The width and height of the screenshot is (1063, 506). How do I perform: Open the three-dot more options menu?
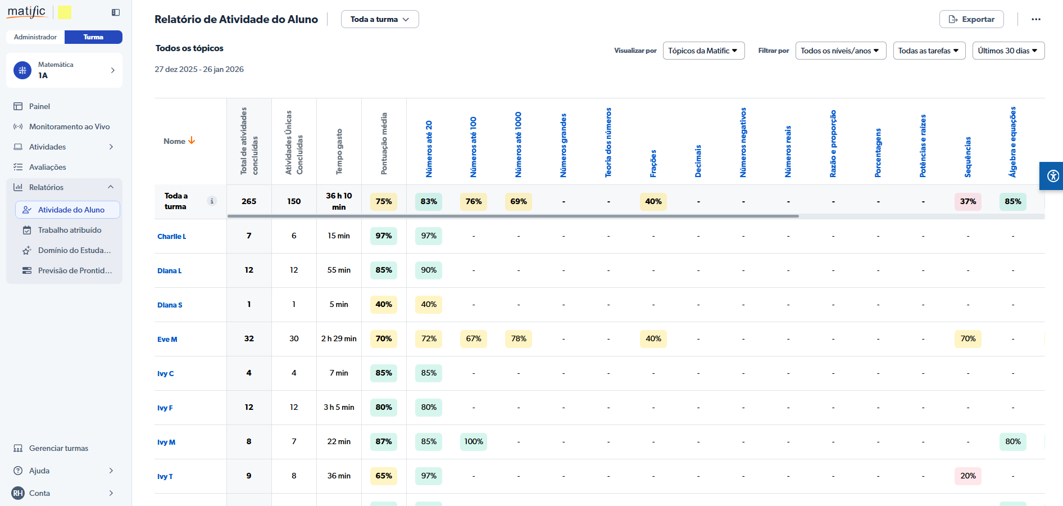click(1036, 19)
